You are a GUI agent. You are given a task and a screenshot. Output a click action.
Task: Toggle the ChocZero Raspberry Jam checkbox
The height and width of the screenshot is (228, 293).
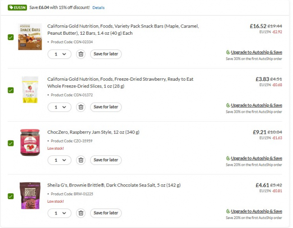(11, 143)
